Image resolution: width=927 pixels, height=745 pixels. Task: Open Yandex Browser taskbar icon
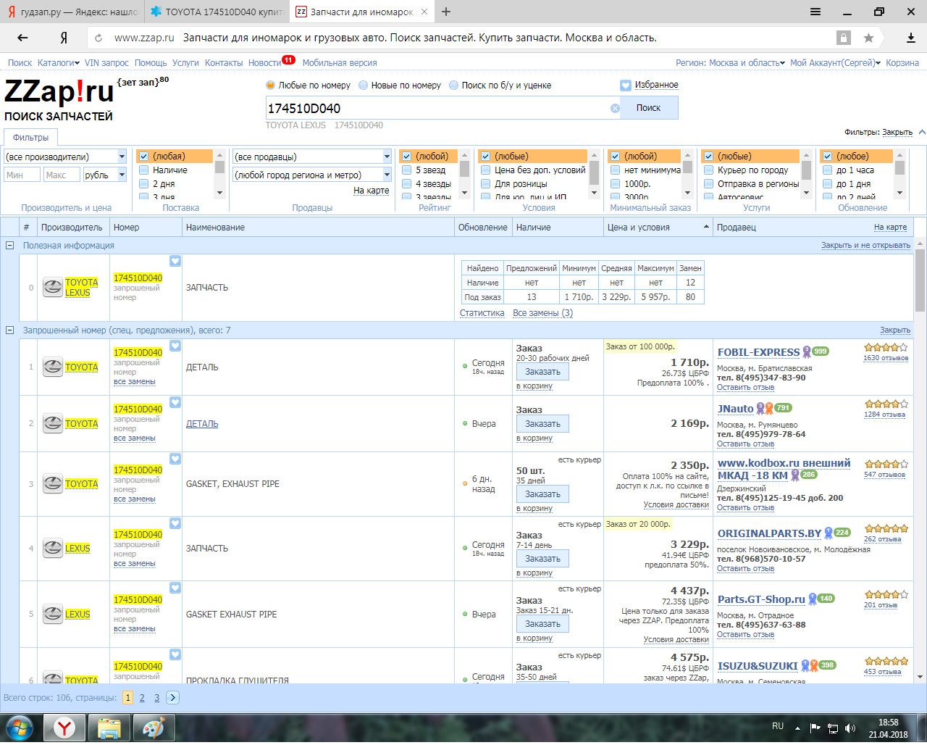(x=64, y=728)
